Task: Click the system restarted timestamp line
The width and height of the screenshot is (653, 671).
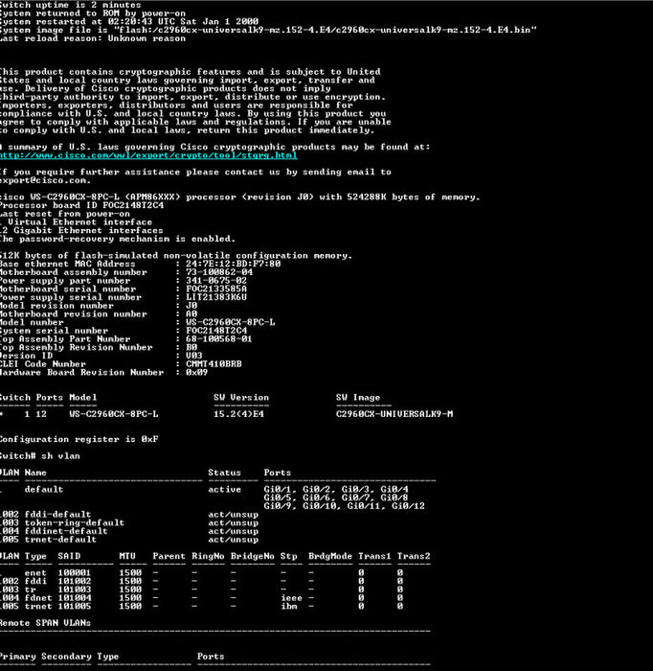Action: [129, 21]
